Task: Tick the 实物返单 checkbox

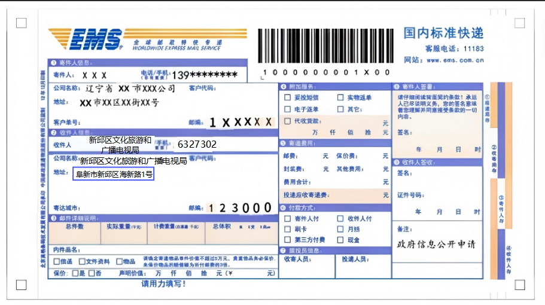Action: pos(340,97)
